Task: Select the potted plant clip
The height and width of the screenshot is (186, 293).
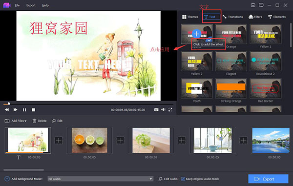Action: 151,140
